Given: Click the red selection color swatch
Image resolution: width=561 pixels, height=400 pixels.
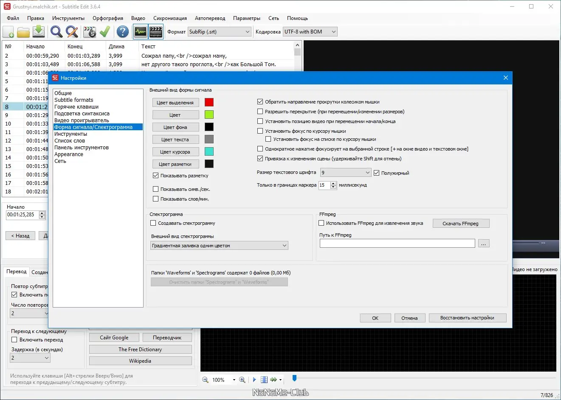Looking at the screenshot, I should [209, 102].
